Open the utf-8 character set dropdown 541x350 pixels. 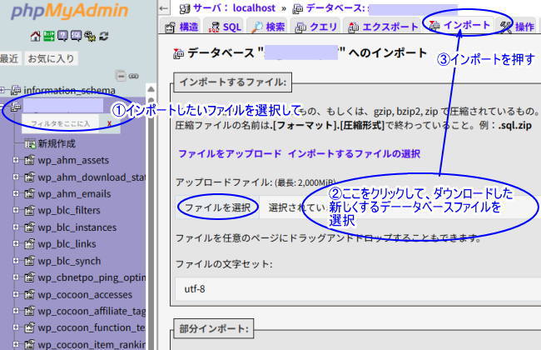pyautogui.click(x=358, y=289)
